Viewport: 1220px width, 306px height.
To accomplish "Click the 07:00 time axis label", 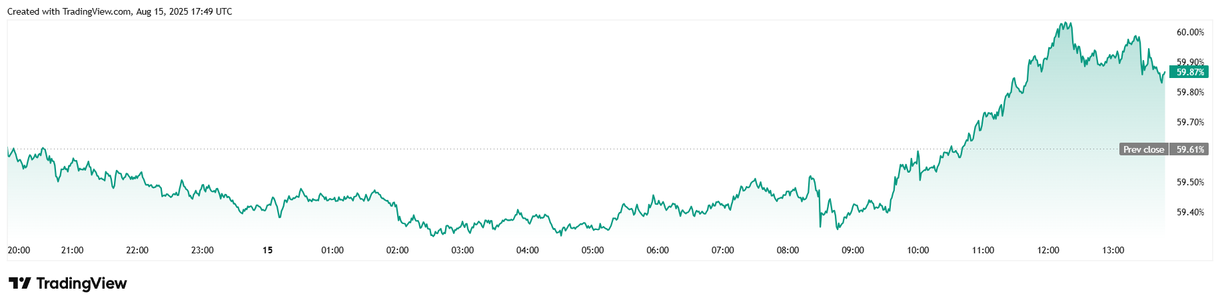I will click(722, 250).
